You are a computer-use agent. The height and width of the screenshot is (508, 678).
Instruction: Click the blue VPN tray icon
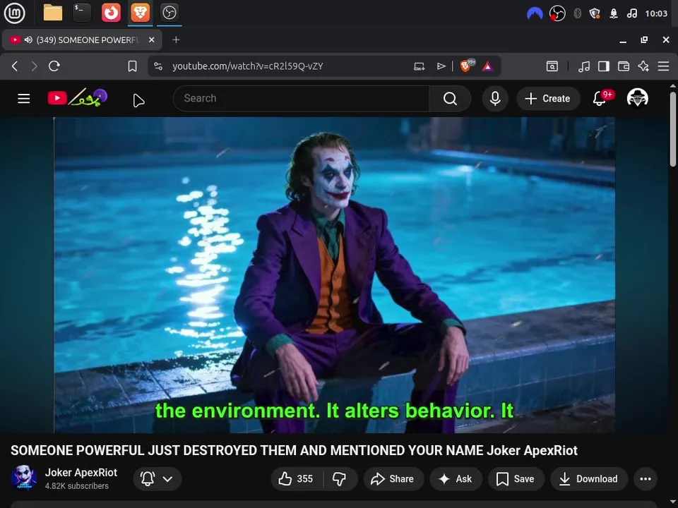(535, 14)
